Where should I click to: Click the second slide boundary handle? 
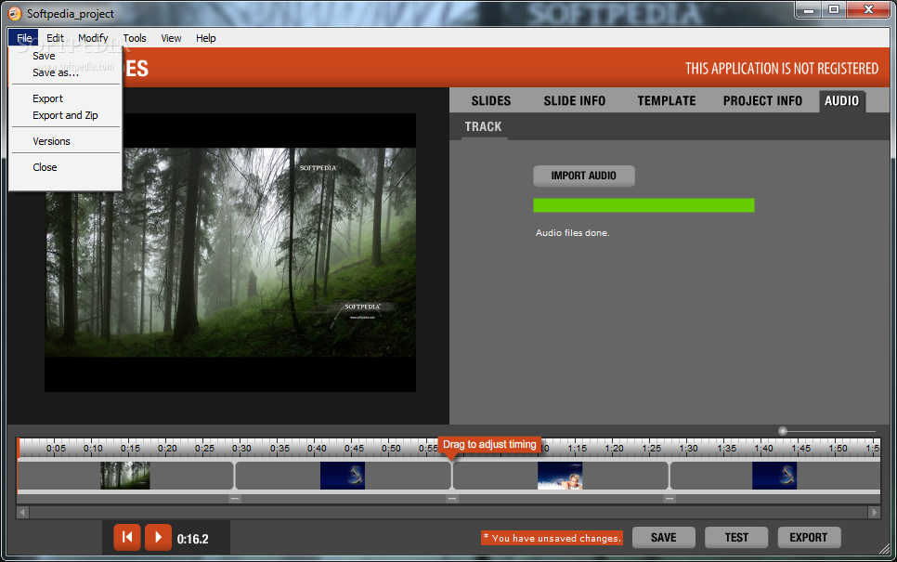[452, 499]
